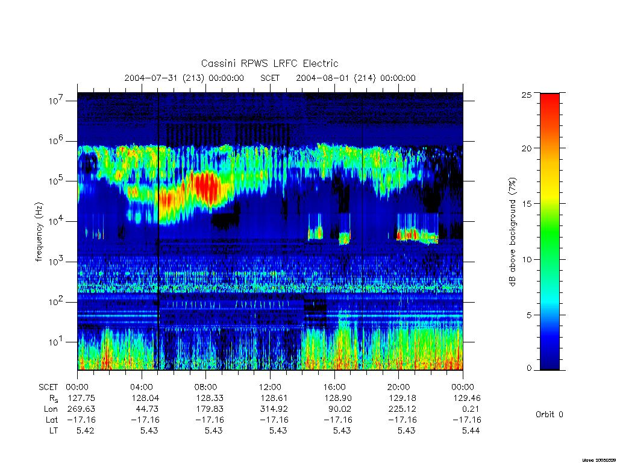Click the 12:00 time tick label

tap(271, 387)
